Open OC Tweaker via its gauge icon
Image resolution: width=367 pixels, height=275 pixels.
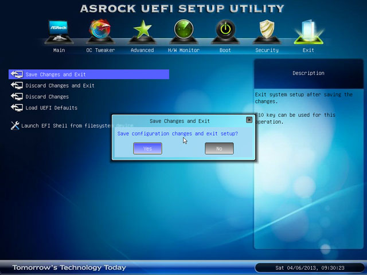(100, 32)
